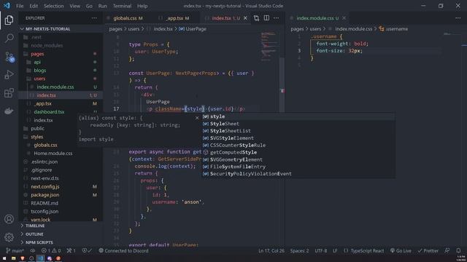Click UTF-8 encoding selector
The width and height of the screenshot is (467, 262).
(321, 250)
